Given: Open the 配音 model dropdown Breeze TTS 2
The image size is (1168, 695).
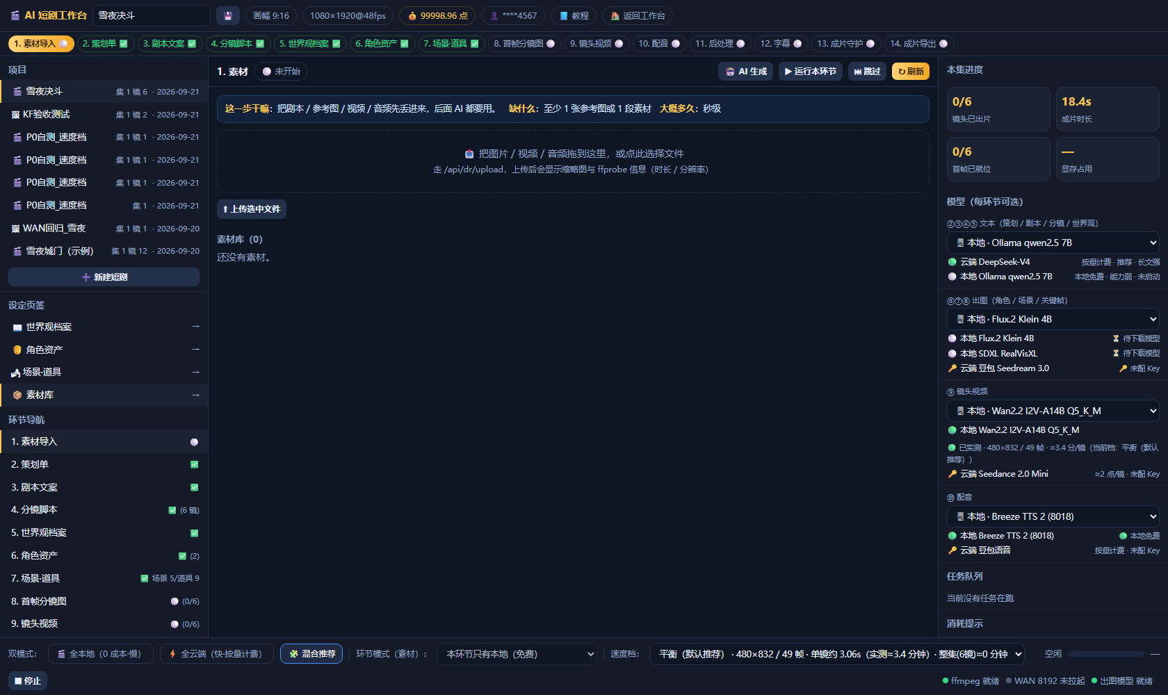Looking at the screenshot, I should tap(1053, 516).
